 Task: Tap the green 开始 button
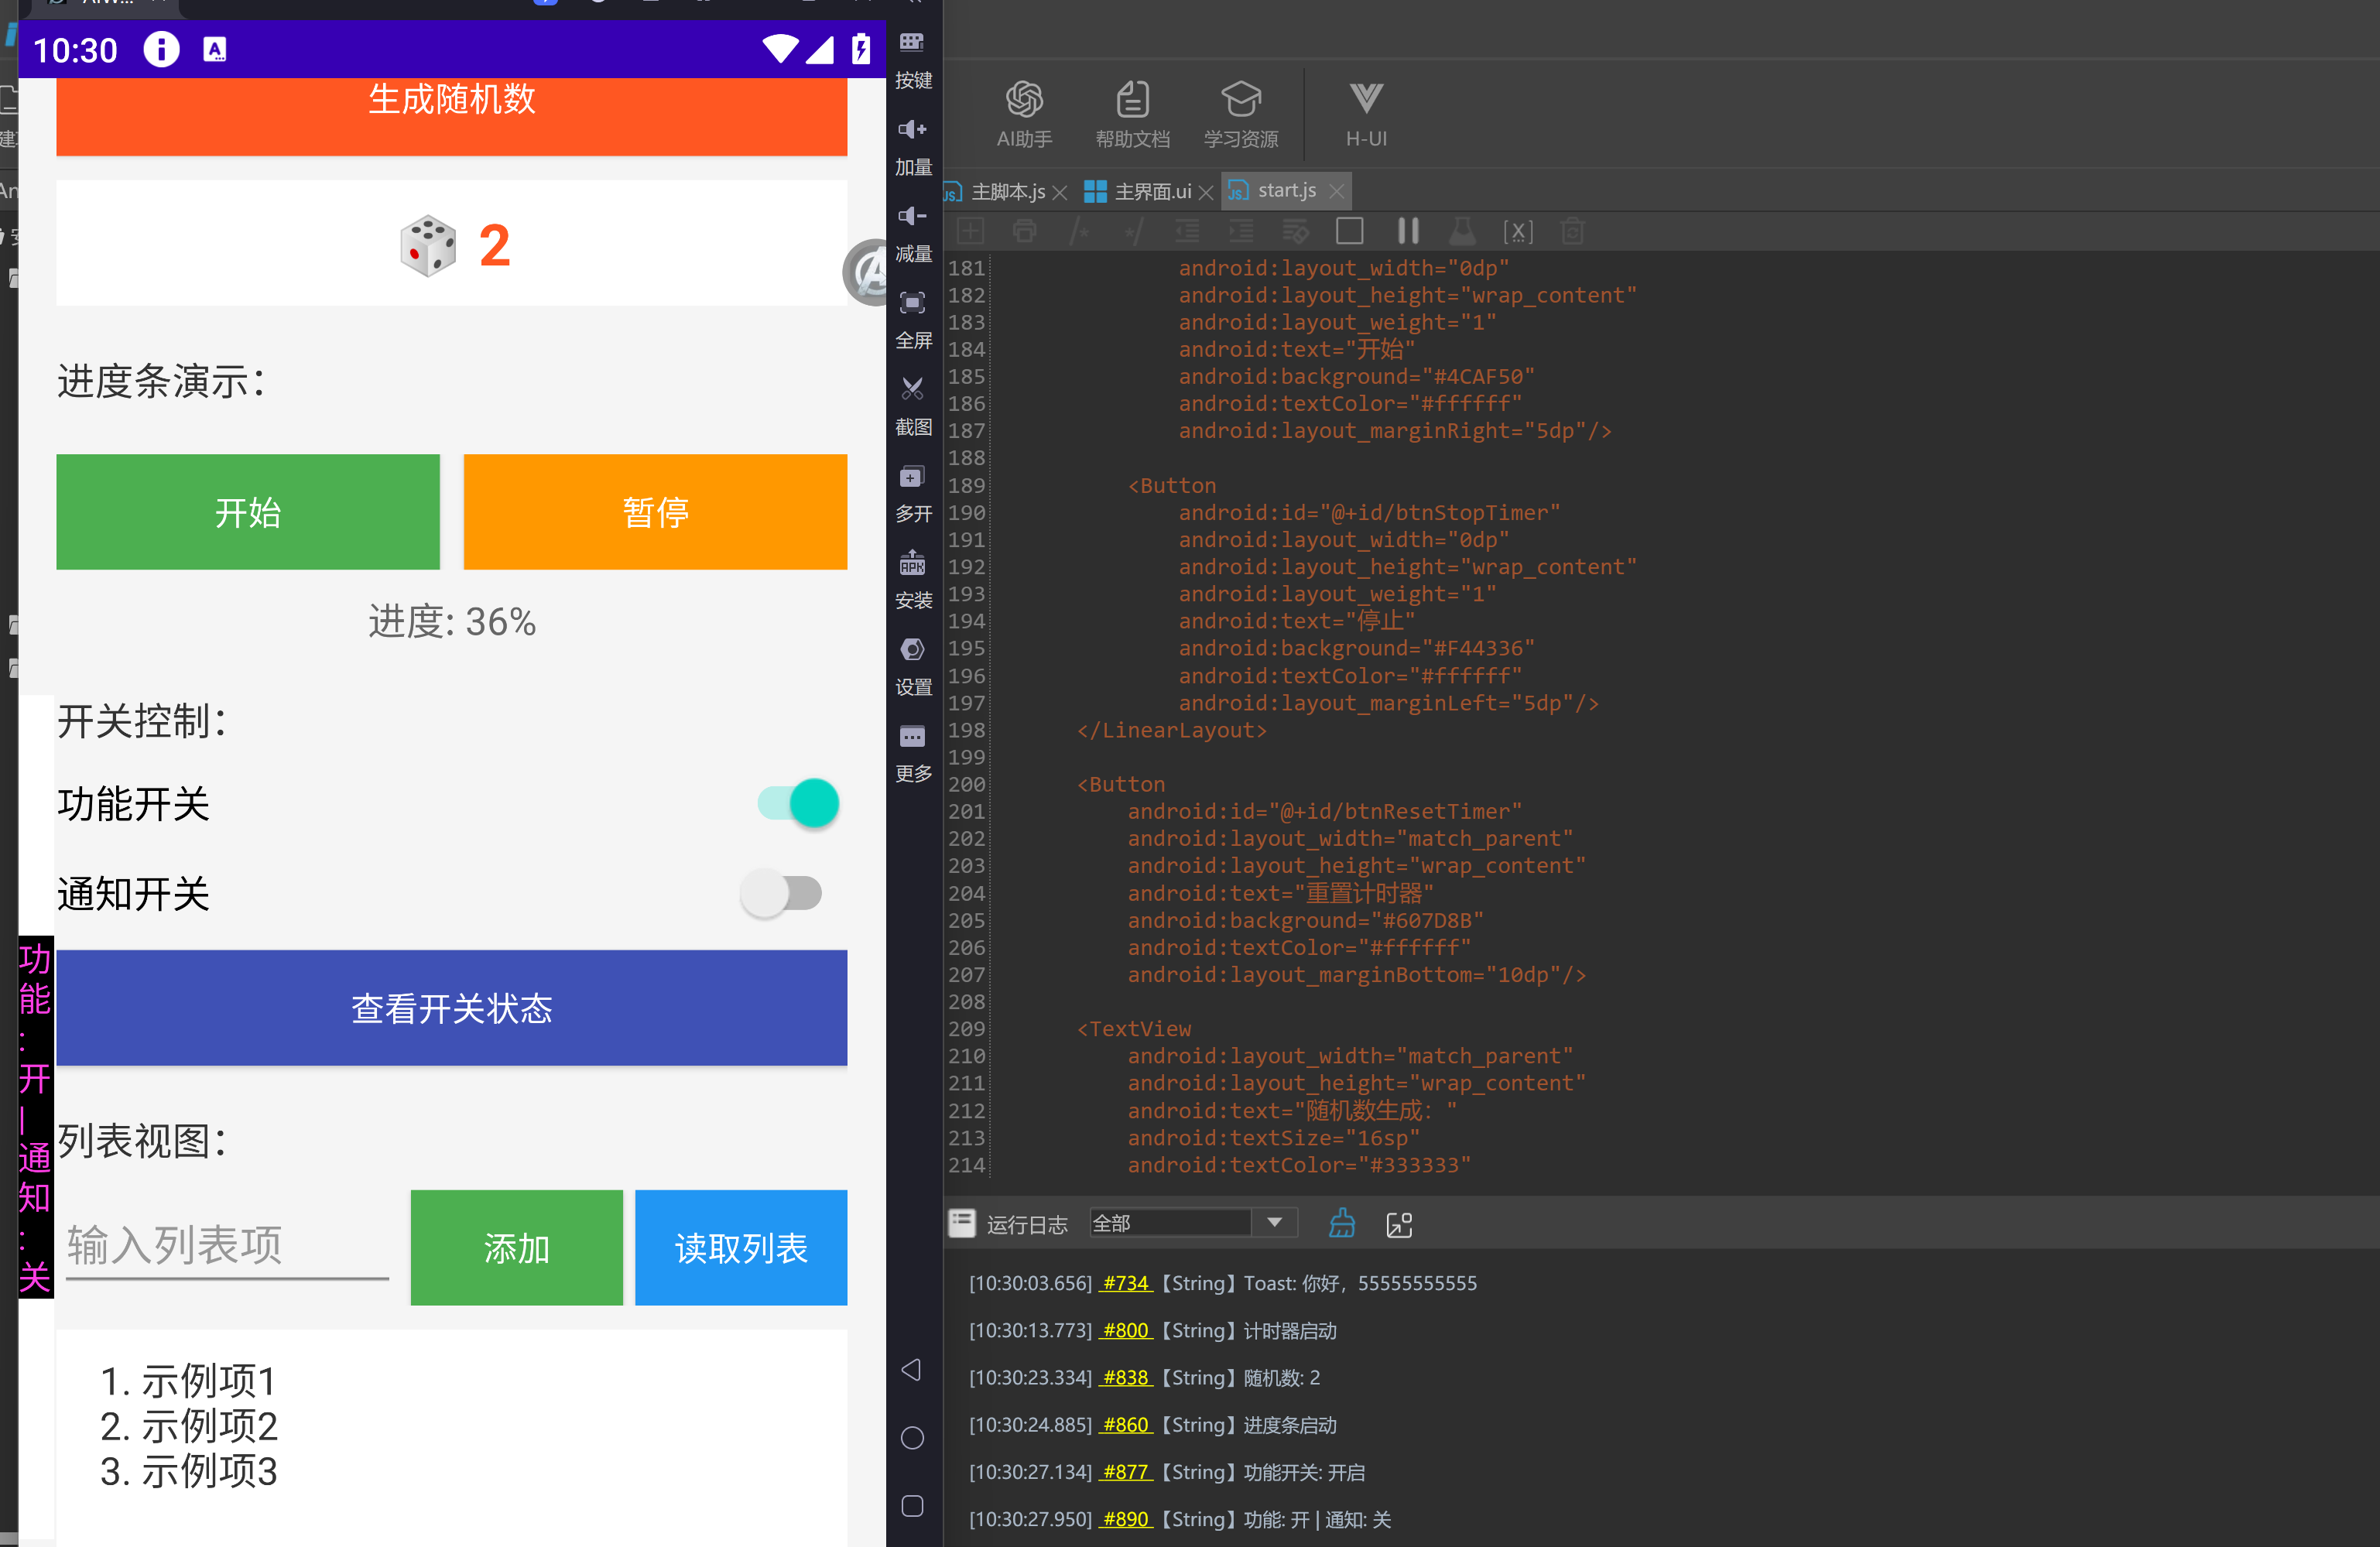(x=248, y=512)
